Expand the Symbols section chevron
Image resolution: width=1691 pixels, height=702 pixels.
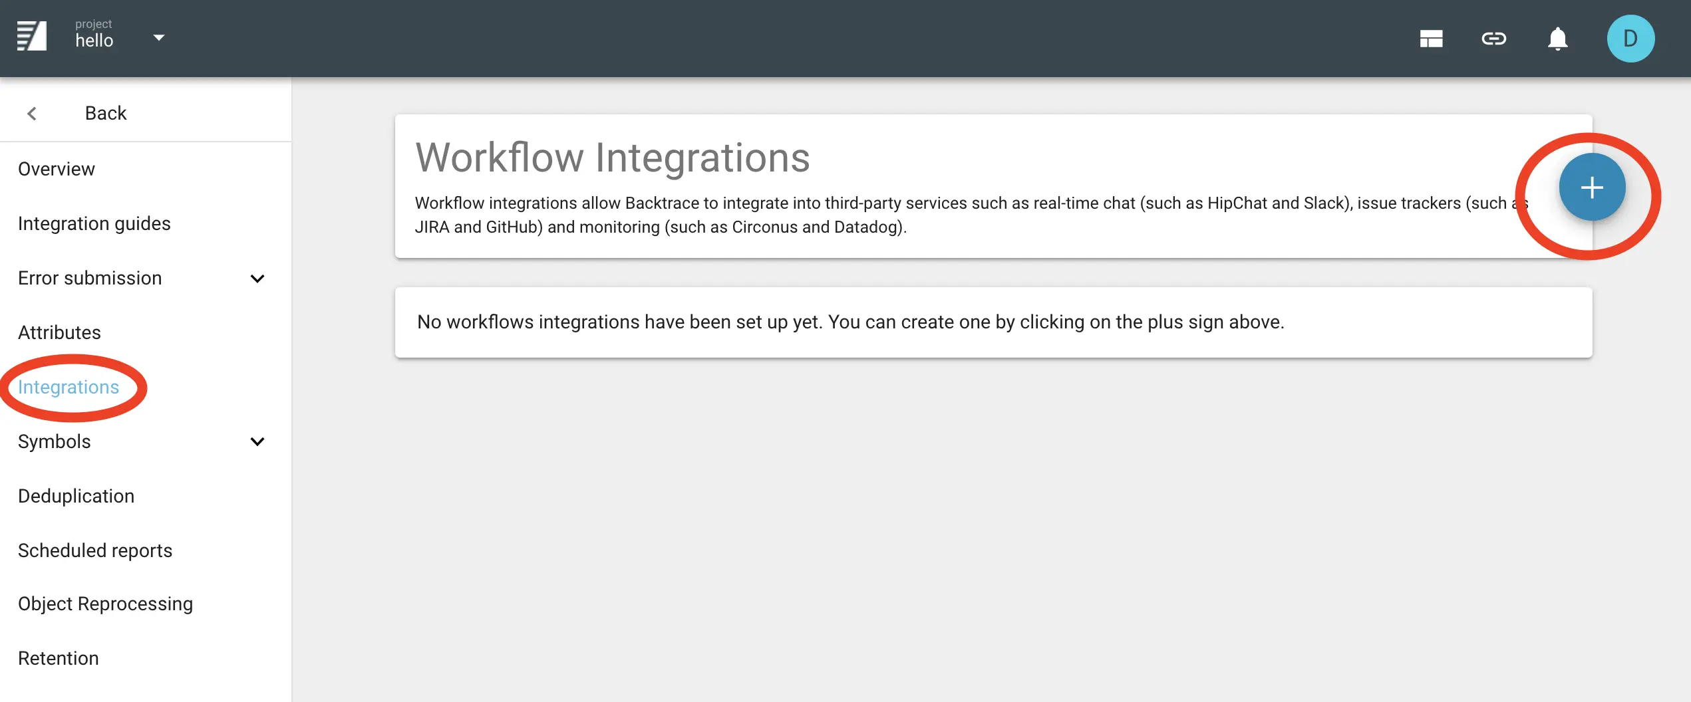coord(257,442)
